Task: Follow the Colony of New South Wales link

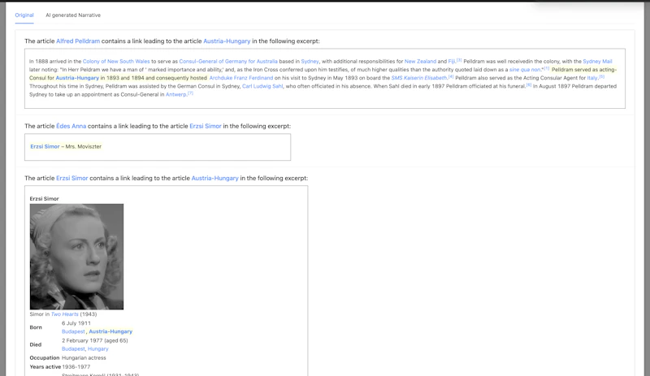Action: pos(116,62)
